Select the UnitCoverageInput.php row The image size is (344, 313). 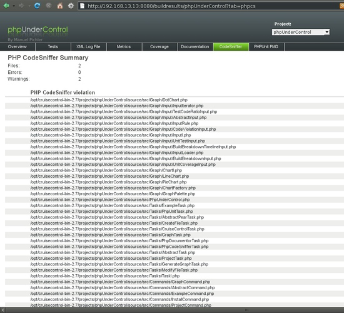[x=175, y=165]
